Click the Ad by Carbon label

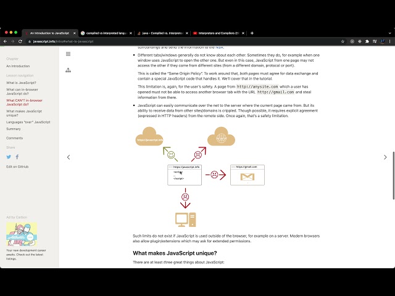coord(17,217)
